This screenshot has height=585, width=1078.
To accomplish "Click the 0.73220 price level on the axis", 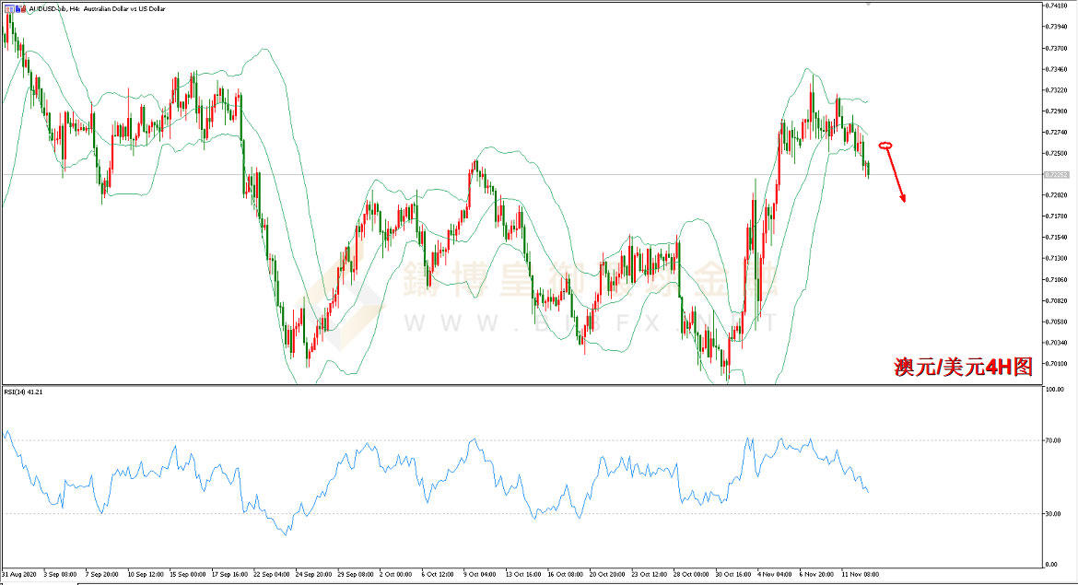I will [x=1056, y=90].
